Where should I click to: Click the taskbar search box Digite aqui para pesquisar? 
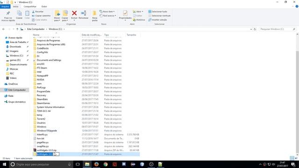coord(41,164)
